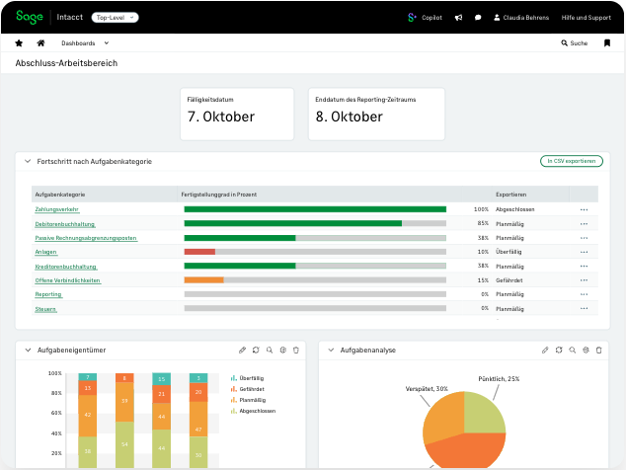The width and height of the screenshot is (626, 470).
Task: Open more options for Debitorenbuchhaltung row
Action: point(585,224)
